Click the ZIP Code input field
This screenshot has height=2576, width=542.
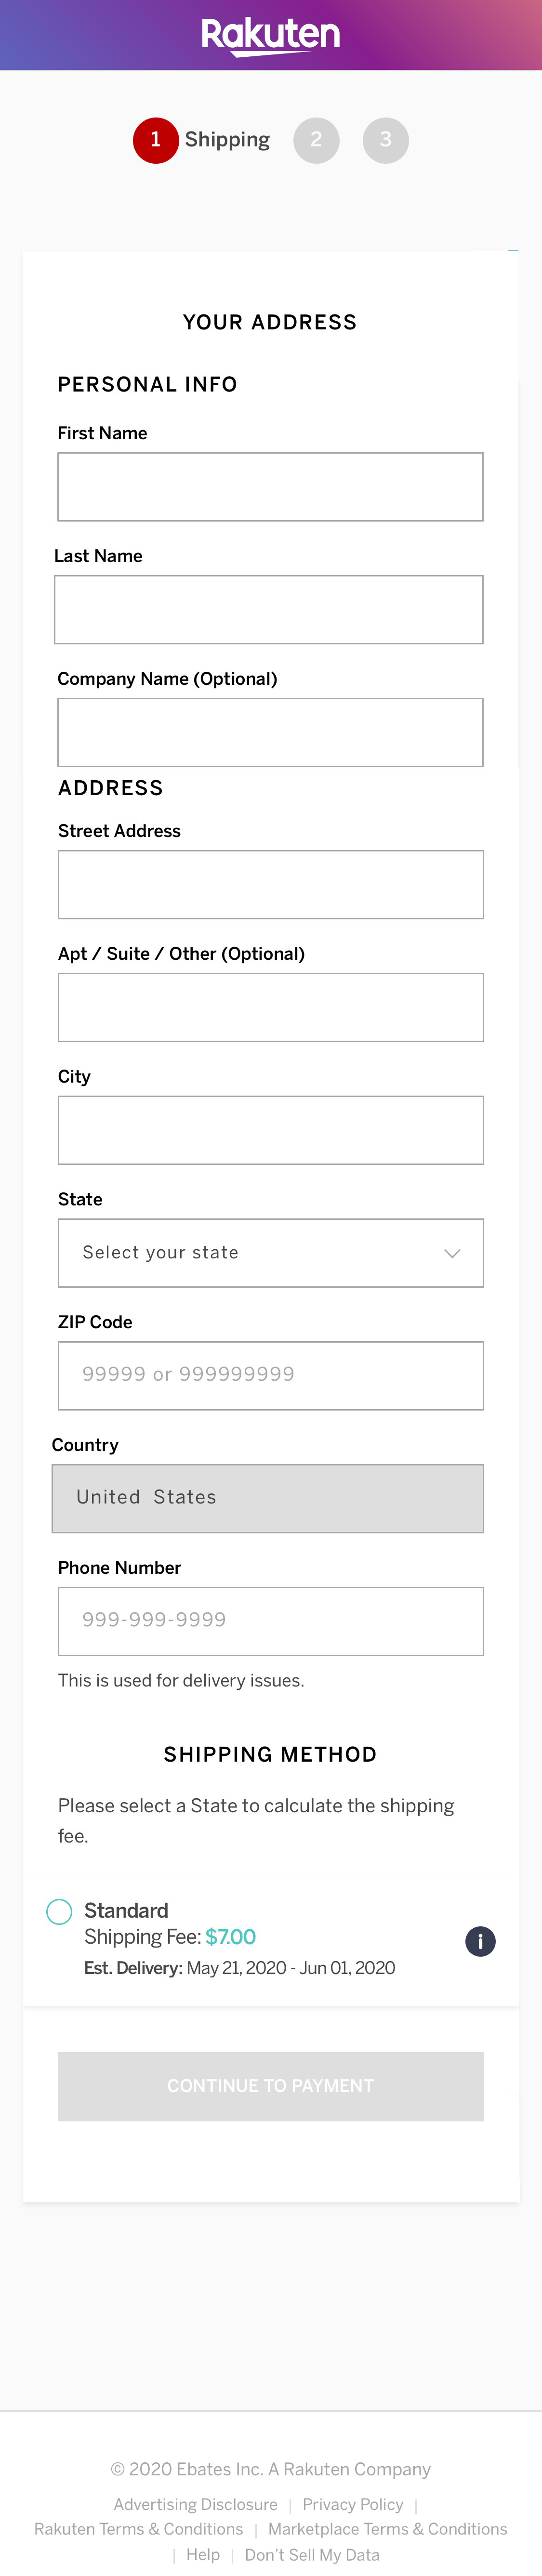pos(270,1375)
